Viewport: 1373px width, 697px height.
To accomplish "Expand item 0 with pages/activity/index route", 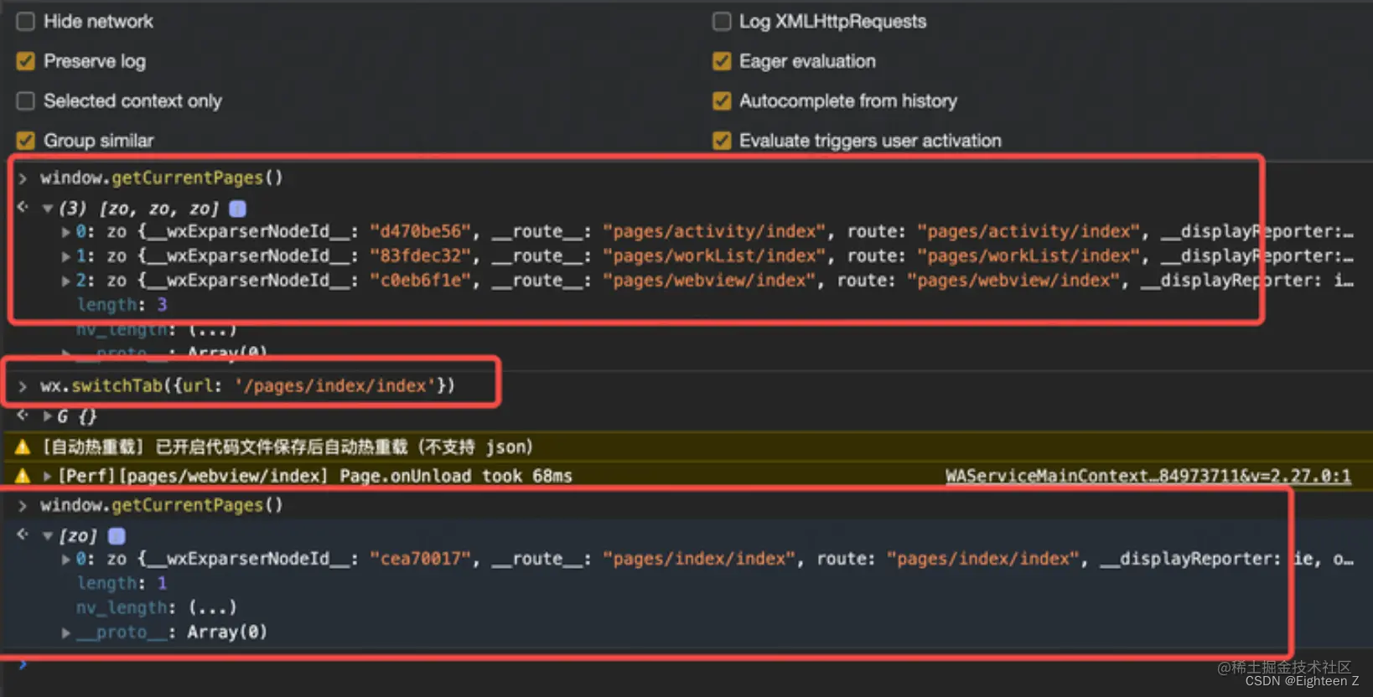I will point(65,232).
